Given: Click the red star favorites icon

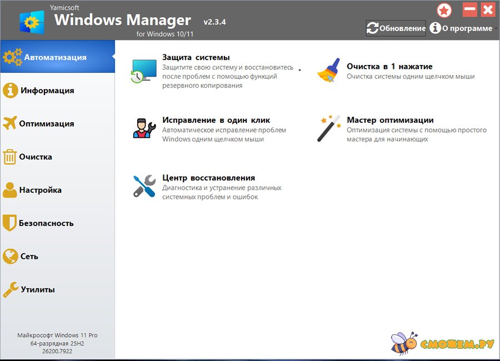Looking at the screenshot, I should [444, 10].
